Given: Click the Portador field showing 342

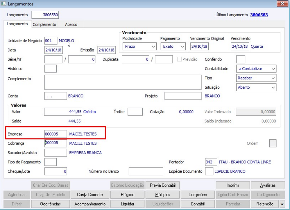Looking at the screenshot, I should [211, 162].
